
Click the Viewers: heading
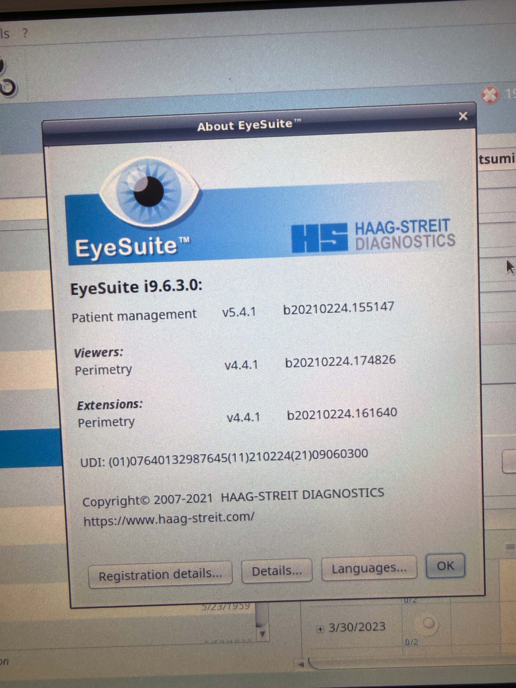[x=99, y=353]
